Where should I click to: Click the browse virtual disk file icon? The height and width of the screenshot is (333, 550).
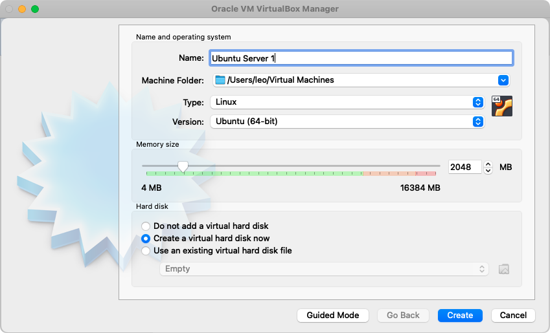click(504, 269)
